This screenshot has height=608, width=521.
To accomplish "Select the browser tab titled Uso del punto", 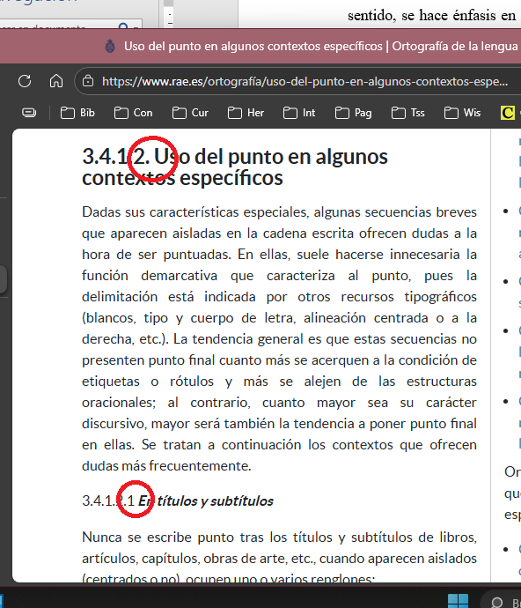I will coord(310,46).
